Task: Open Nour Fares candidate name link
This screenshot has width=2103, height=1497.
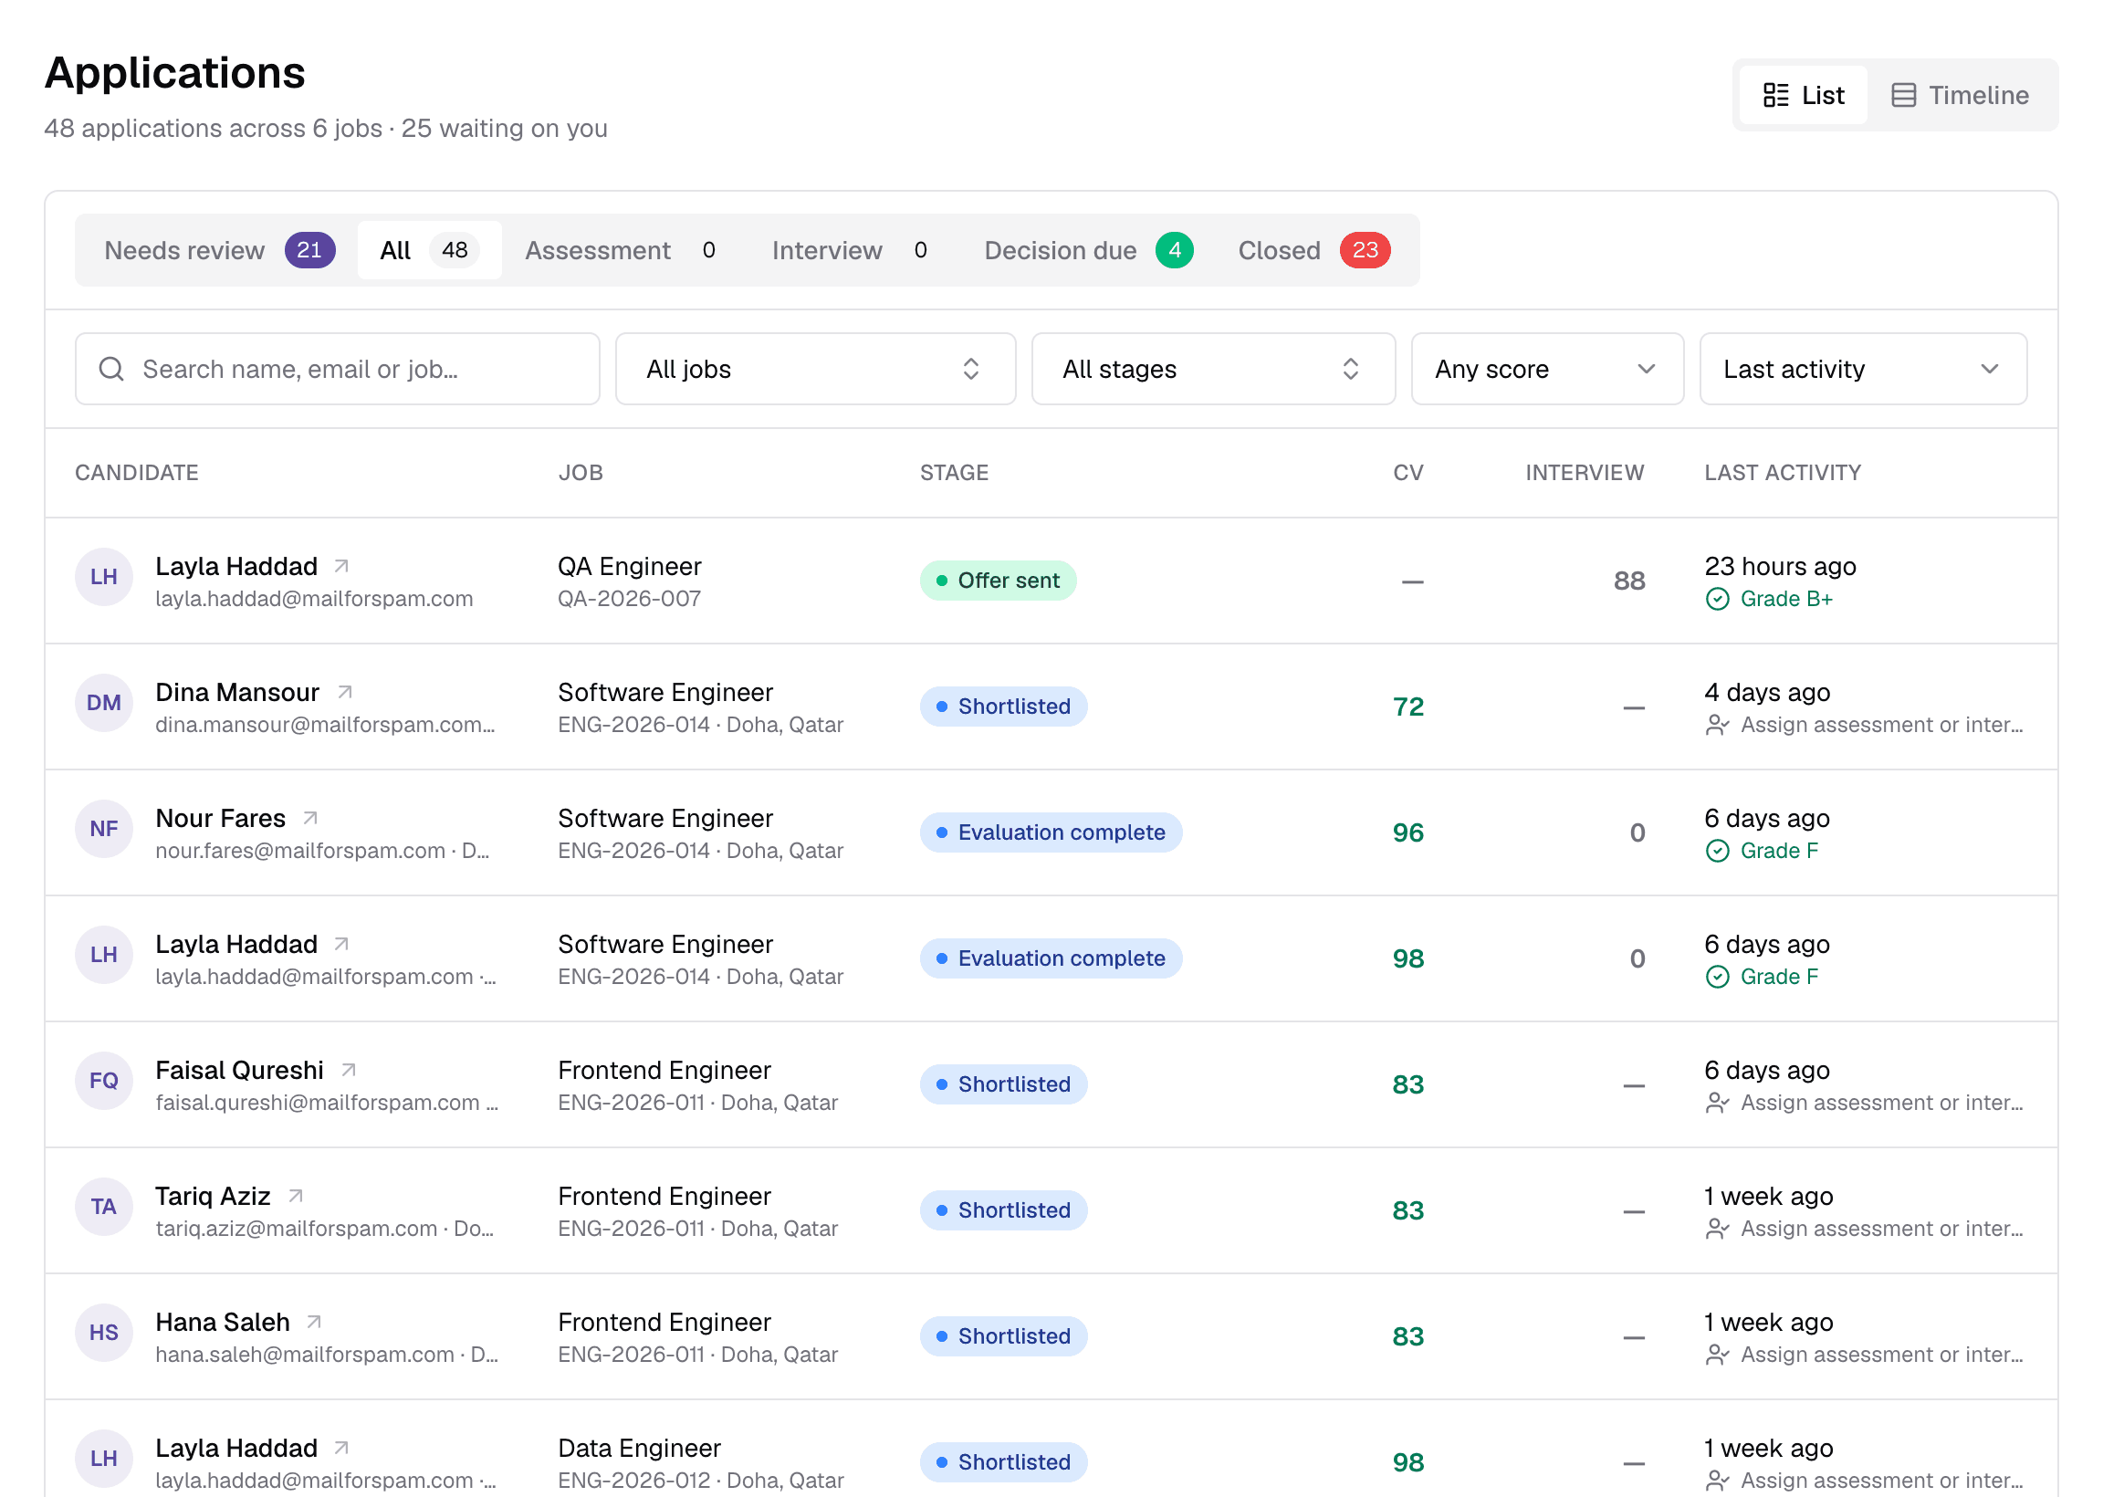Action: tap(221, 819)
